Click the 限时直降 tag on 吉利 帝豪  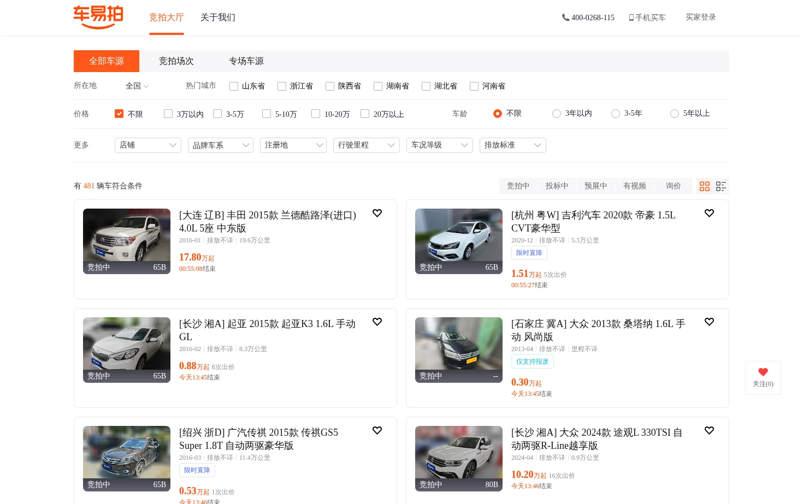tap(529, 253)
